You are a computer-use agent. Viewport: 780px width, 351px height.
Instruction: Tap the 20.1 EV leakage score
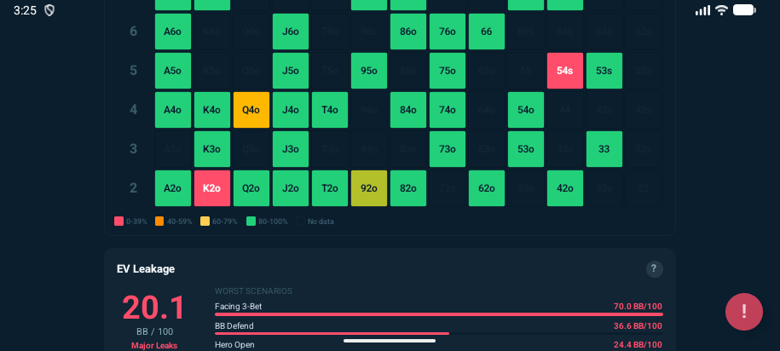tap(154, 308)
